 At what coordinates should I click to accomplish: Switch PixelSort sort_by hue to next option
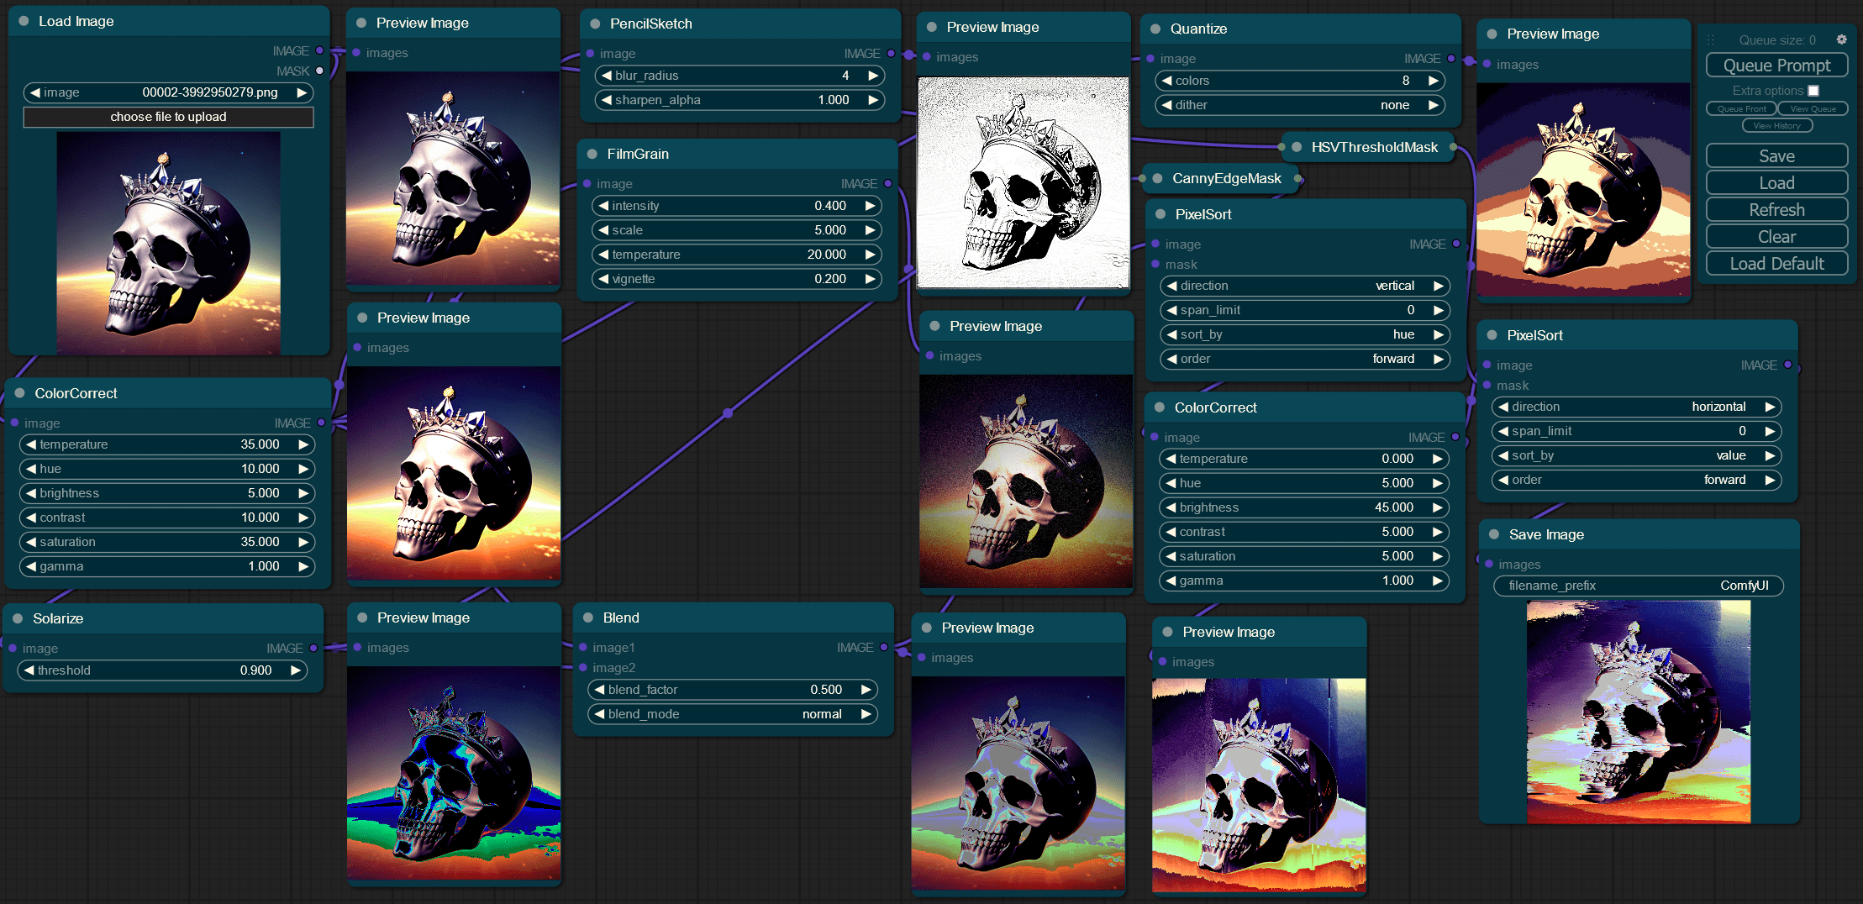(1438, 334)
